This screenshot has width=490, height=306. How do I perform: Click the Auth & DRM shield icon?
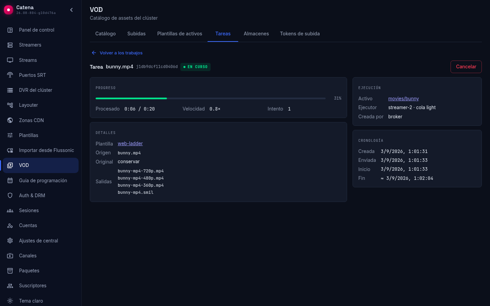click(x=10, y=195)
